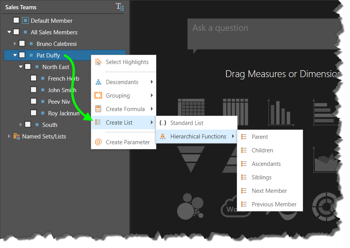Click the Default Member square icon
Image resolution: width=350 pixels, height=248 pixels.
[x=25, y=20]
